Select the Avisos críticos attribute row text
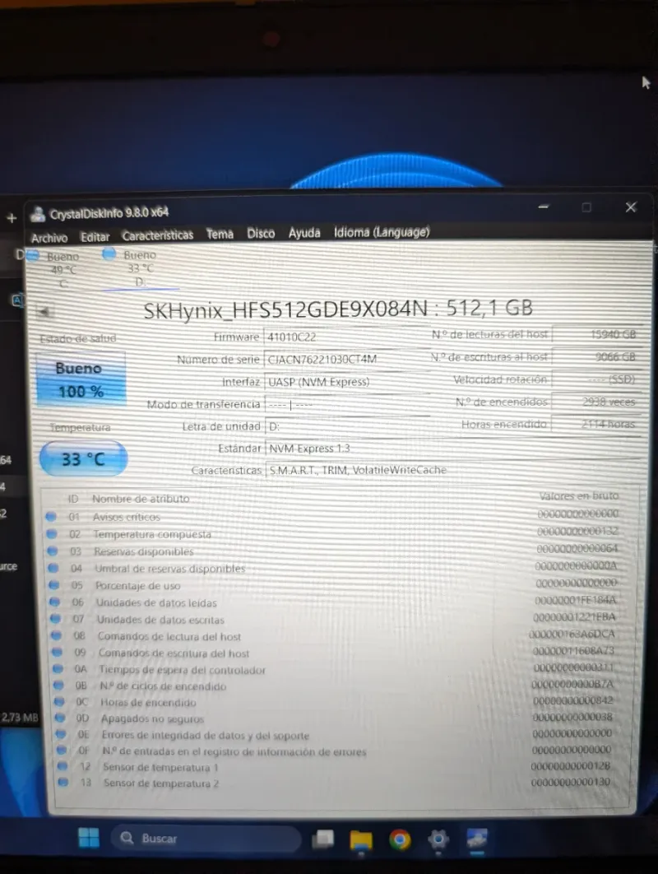The image size is (658, 874). tap(127, 518)
